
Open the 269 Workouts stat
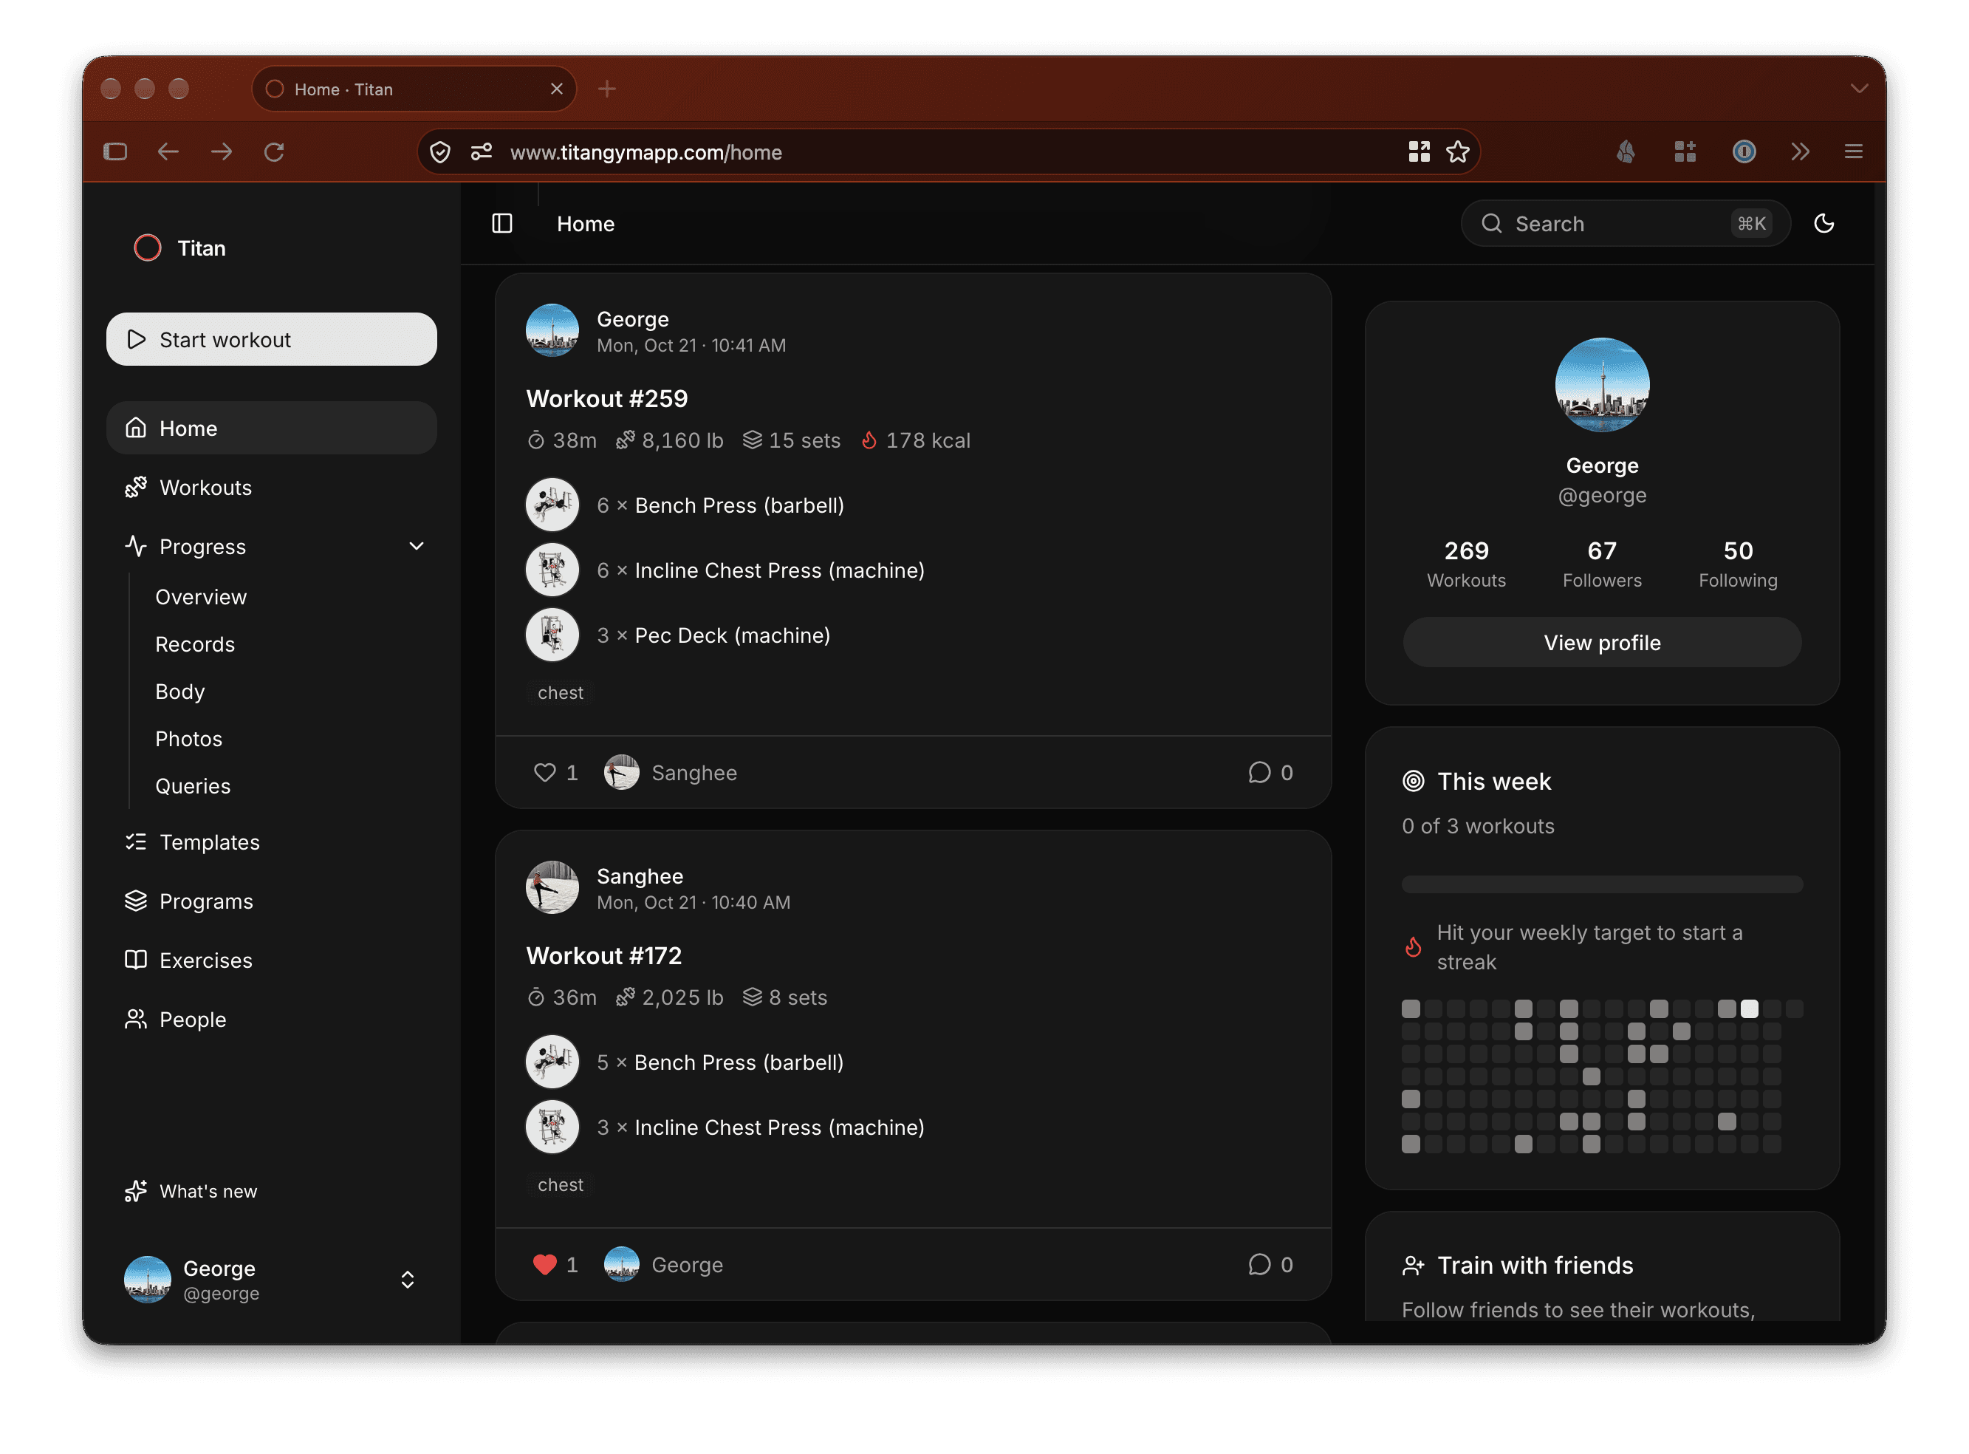coord(1467,564)
